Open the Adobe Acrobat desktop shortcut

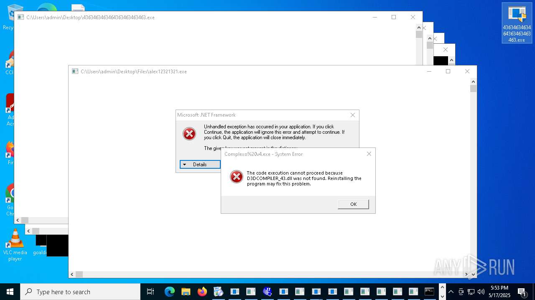click(x=9, y=110)
